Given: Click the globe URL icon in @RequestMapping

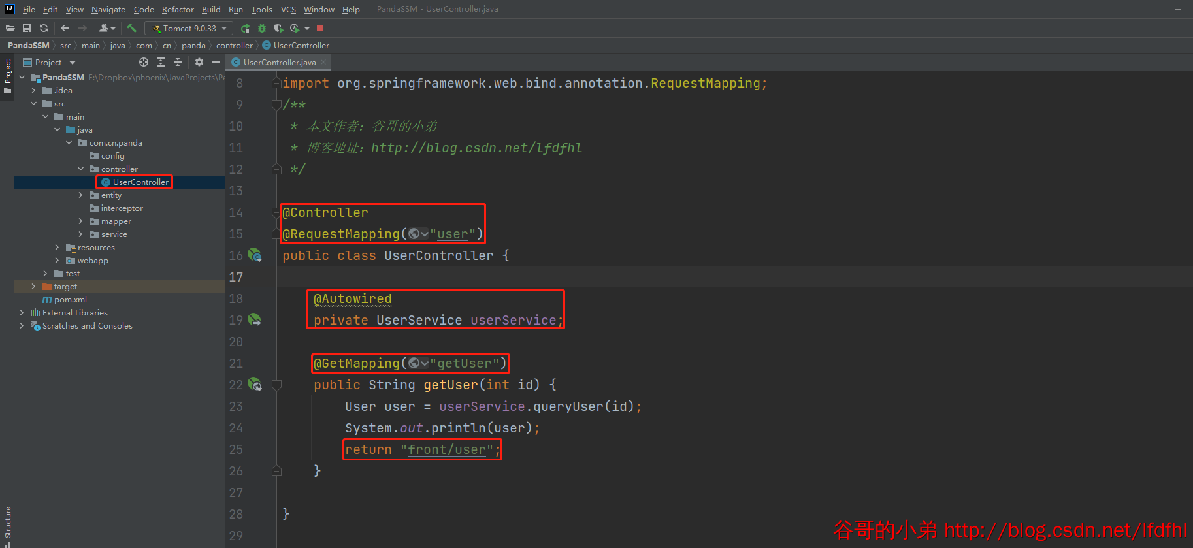Looking at the screenshot, I should click(x=418, y=234).
